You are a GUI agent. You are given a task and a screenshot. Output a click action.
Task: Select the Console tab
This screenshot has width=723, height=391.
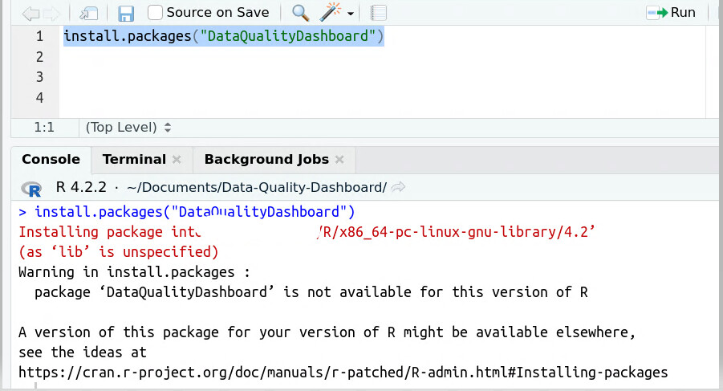point(51,159)
